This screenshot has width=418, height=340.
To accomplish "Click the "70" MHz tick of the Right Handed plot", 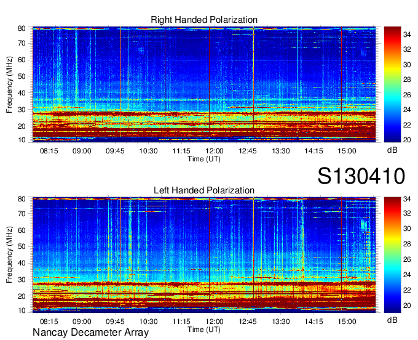I will pyautogui.click(x=22, y=43).
